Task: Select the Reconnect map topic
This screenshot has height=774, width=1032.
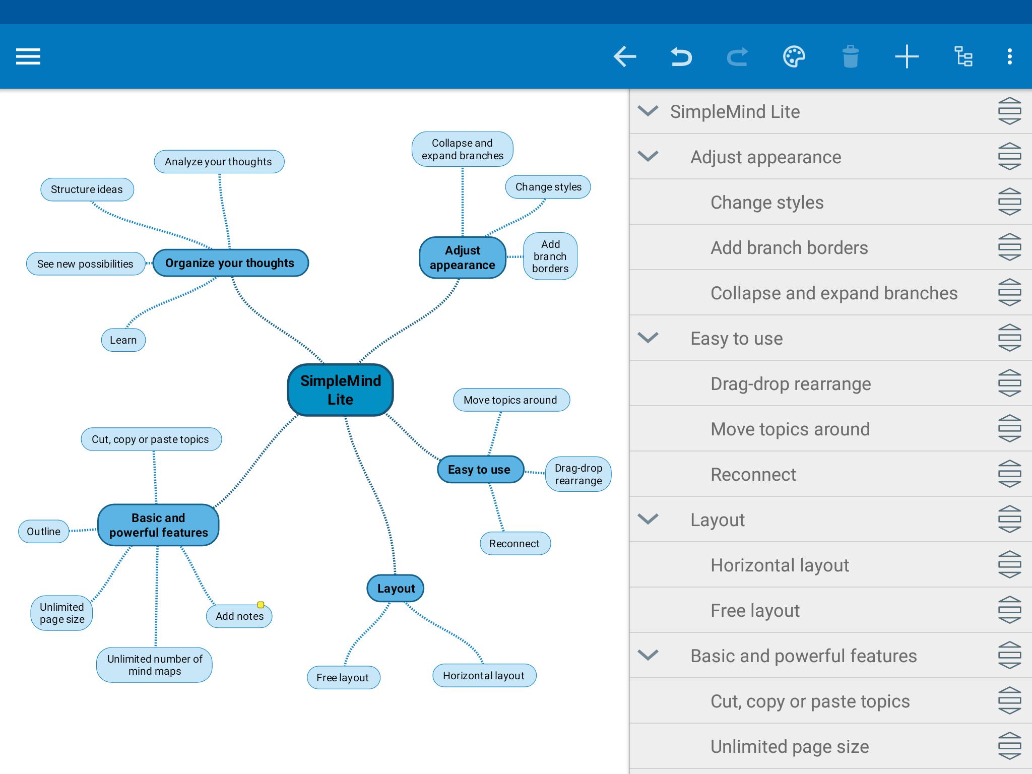Action: [x=515, y=544]
